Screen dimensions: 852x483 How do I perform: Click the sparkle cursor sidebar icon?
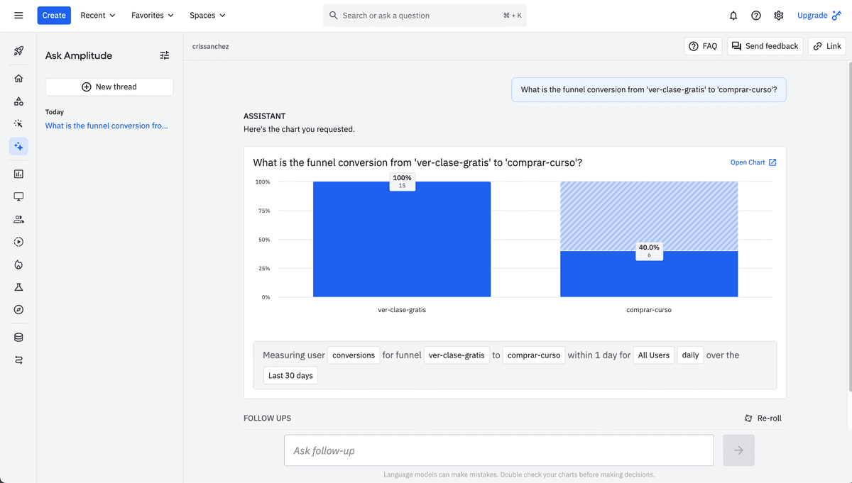(x=18, y=123)
